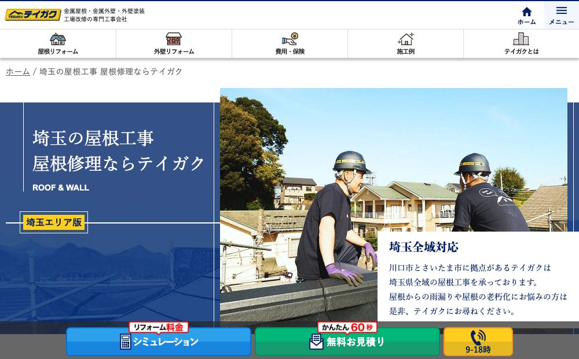The image size is (579, 359).
Task: Click the line 埼玉県全域の屋根工事を承っております。
Action: click(x=464, y=282)
